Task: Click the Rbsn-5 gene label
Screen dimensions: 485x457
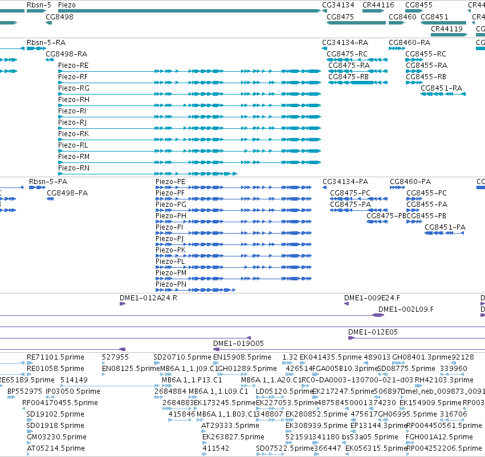Action: click(39, 5)
